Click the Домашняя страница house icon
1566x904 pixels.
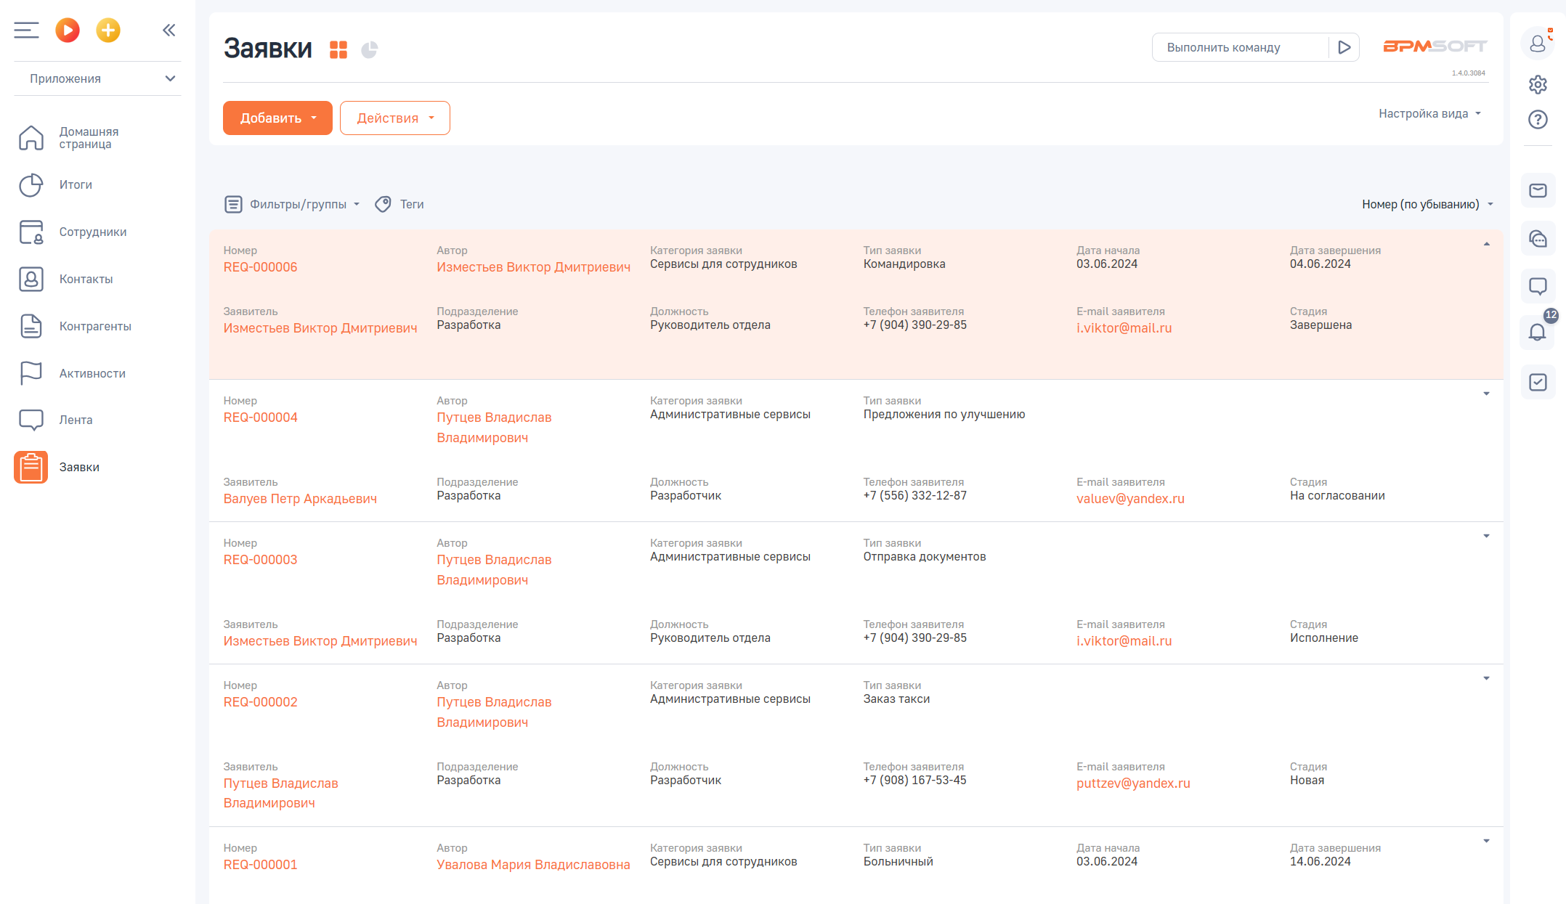(x=31, y=138)
